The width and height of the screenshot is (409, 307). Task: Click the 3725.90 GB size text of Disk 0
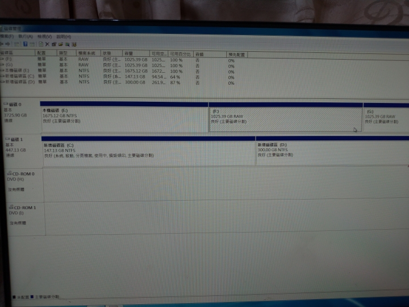pos(15,115)
